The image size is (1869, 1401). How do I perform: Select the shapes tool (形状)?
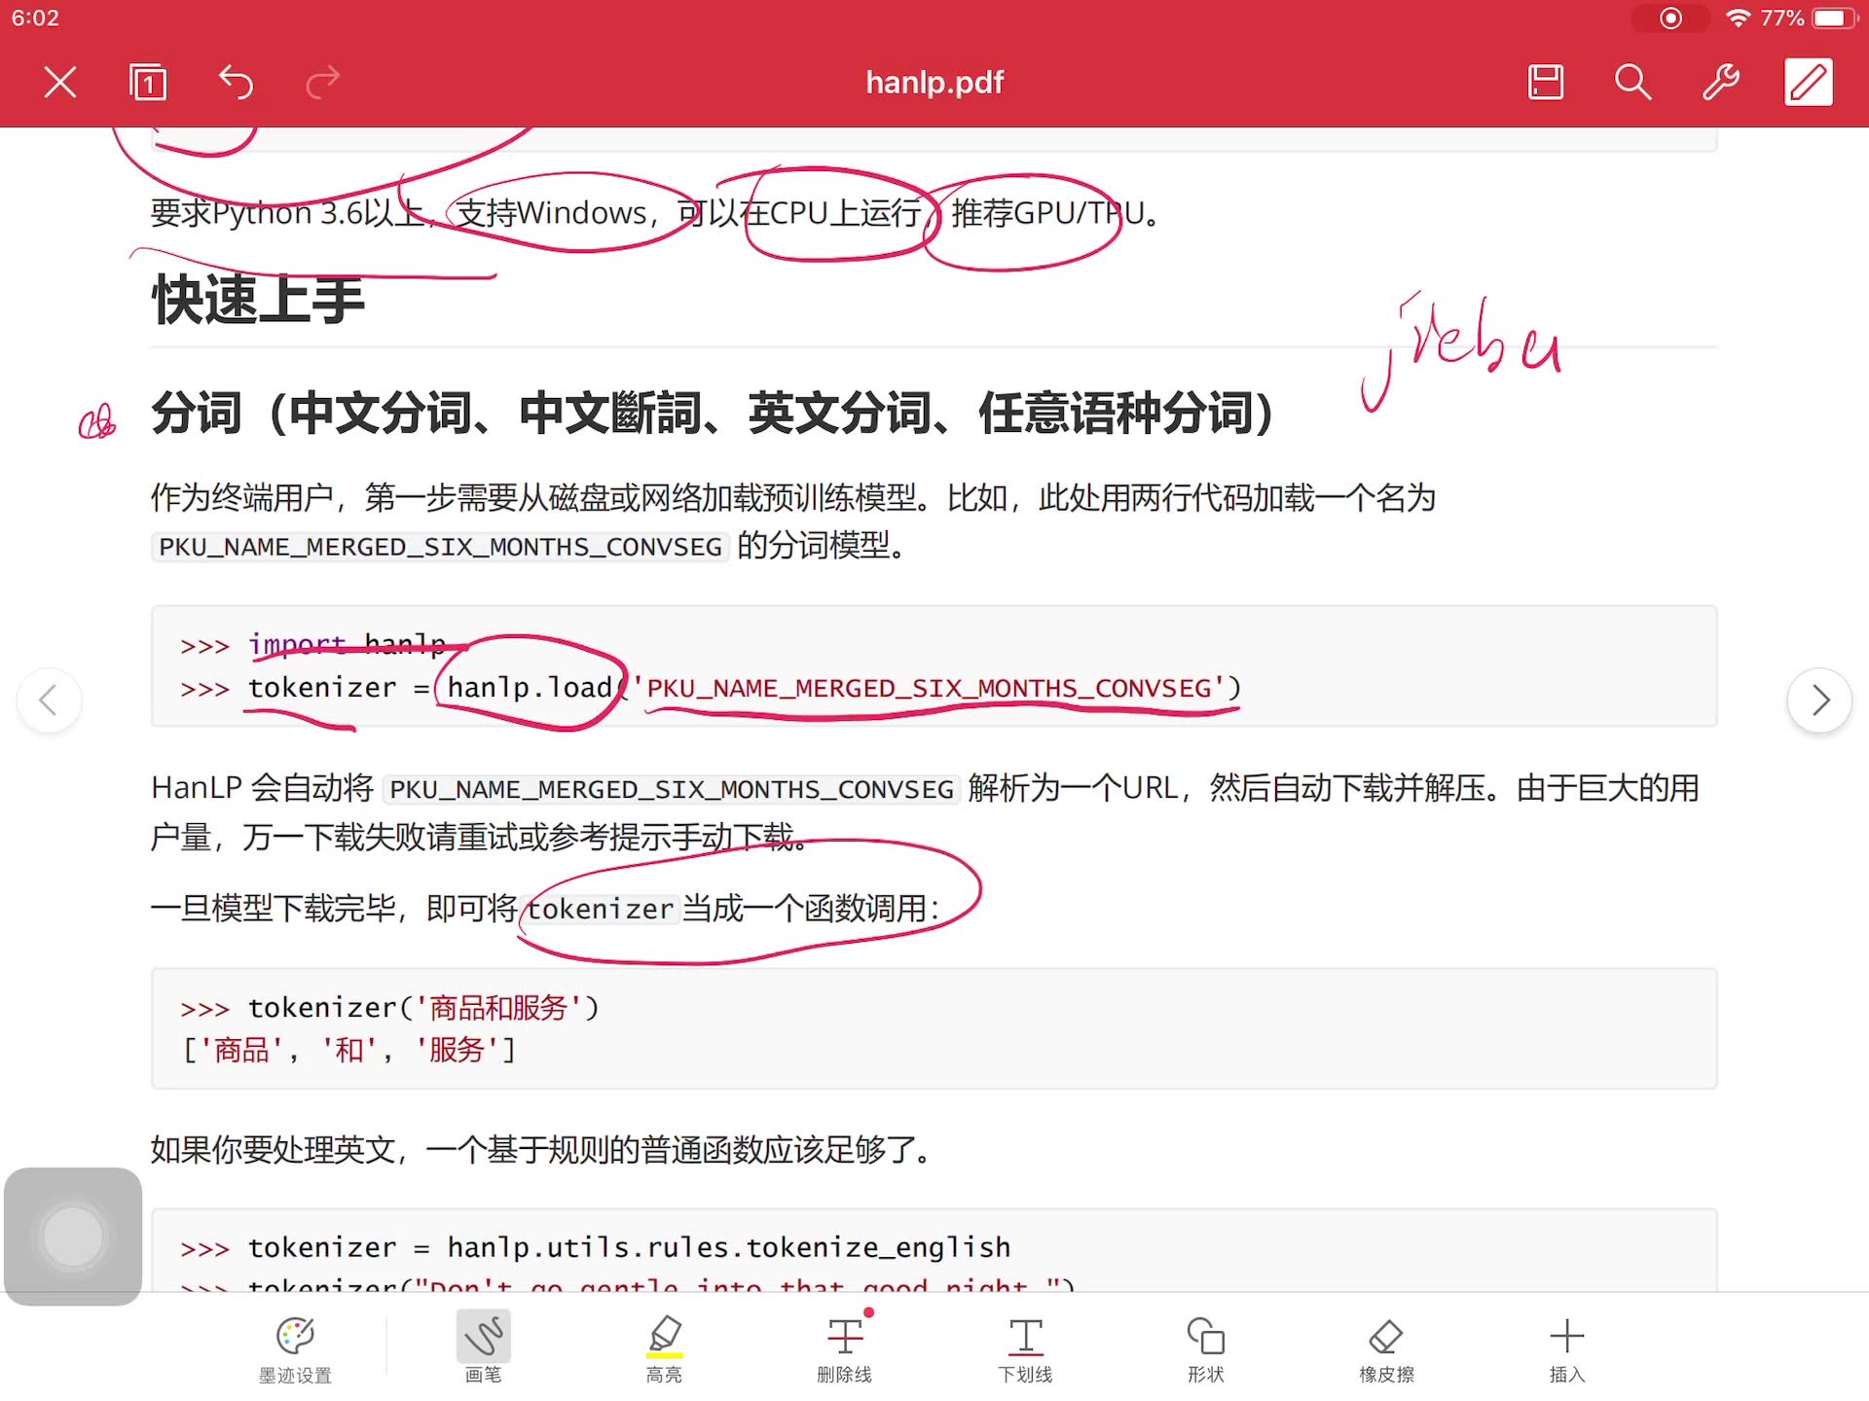1206,1349
